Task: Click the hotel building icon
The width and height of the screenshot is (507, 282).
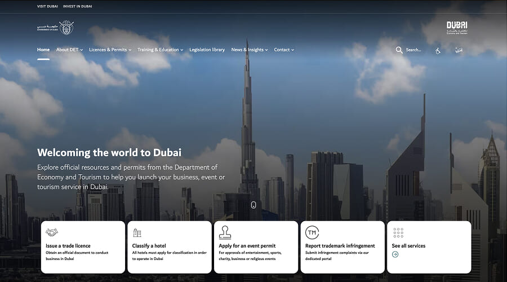Action: pos(137,232)
